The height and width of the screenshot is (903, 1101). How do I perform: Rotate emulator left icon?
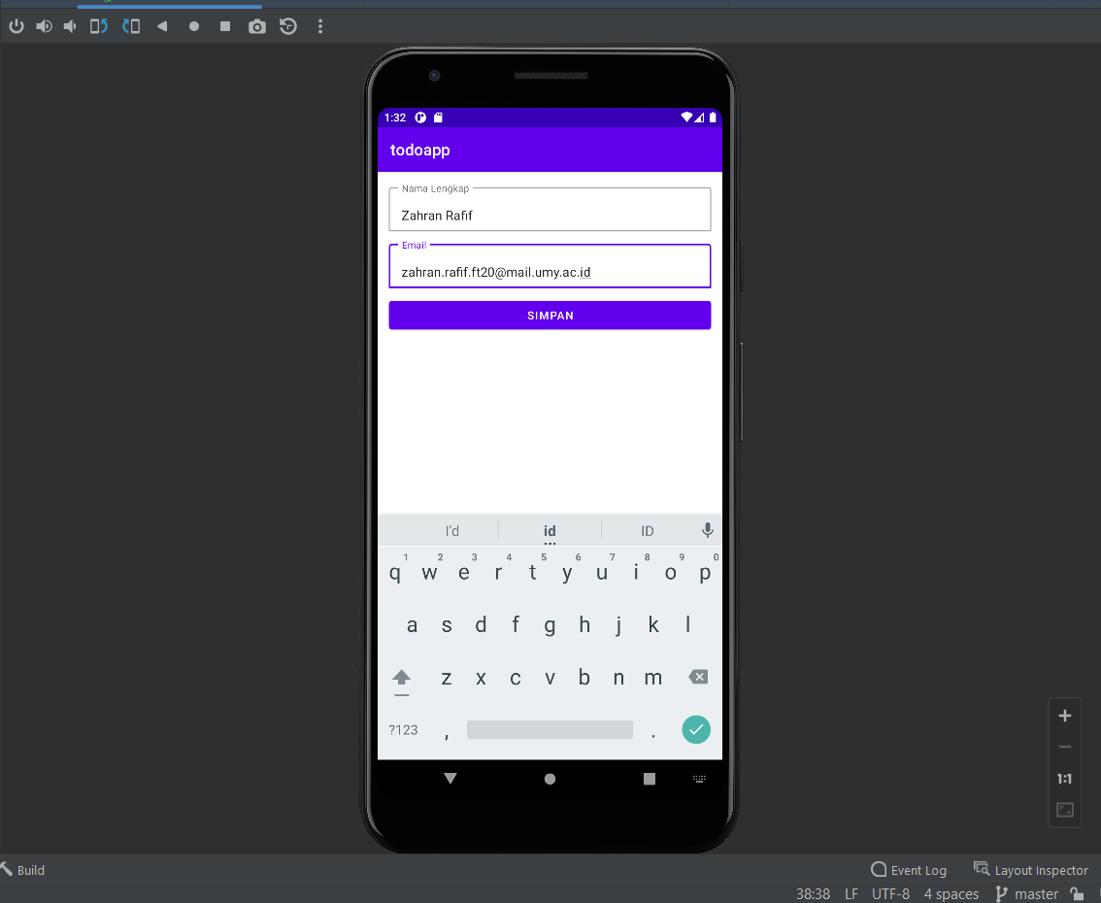pyautogui.click(x=98, y=26)
